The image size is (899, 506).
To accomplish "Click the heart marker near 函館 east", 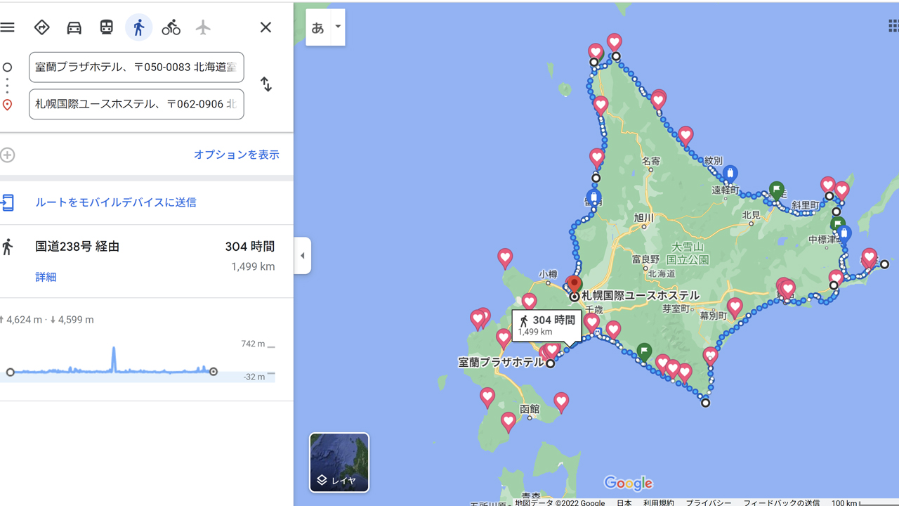I will click(560, 403).
